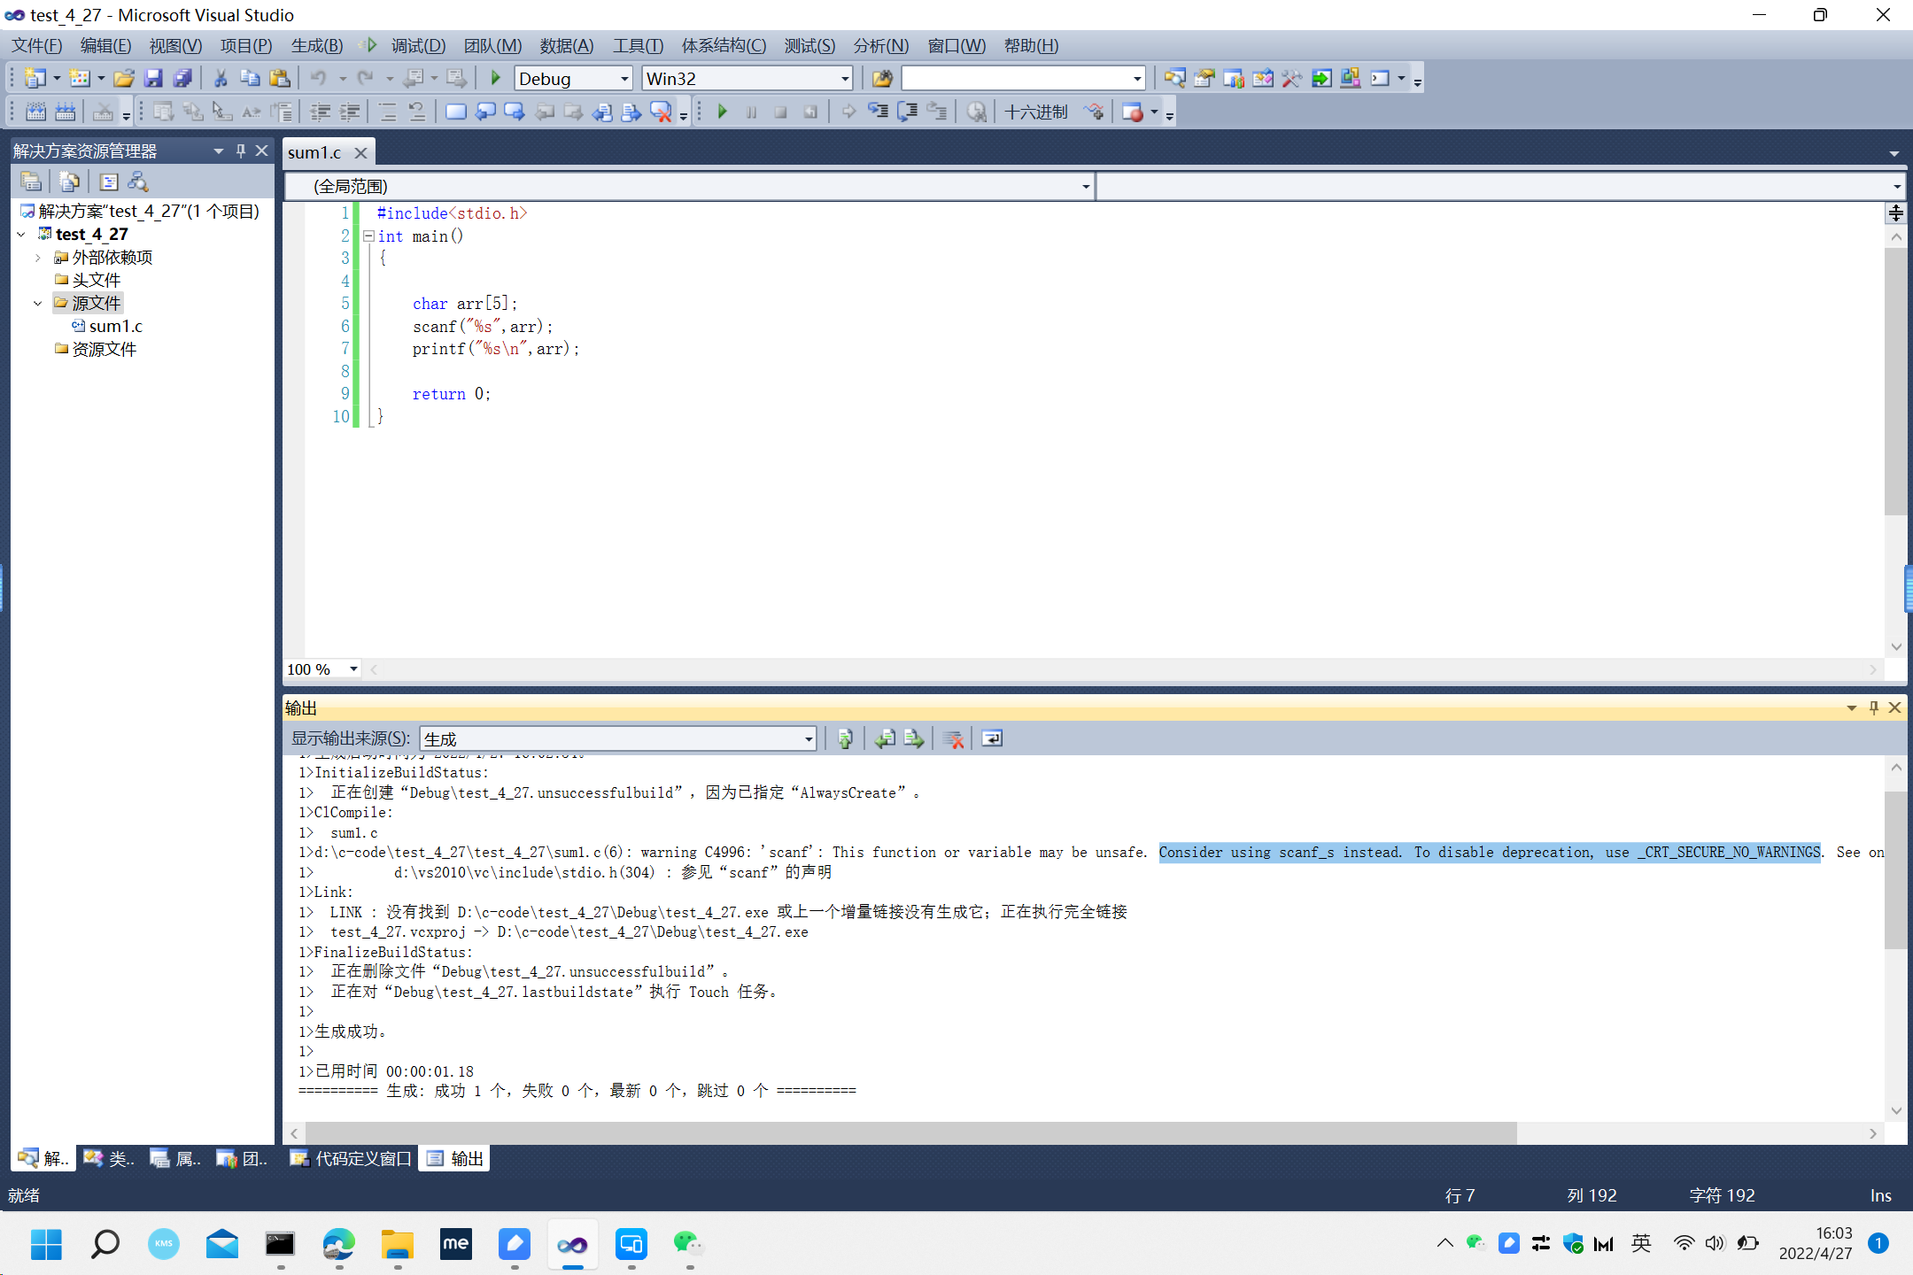This screenshot has width=1913, height=1275.
Task: Click Find Message in Code icon in output toolbar
Action: (x=845, y=738)
